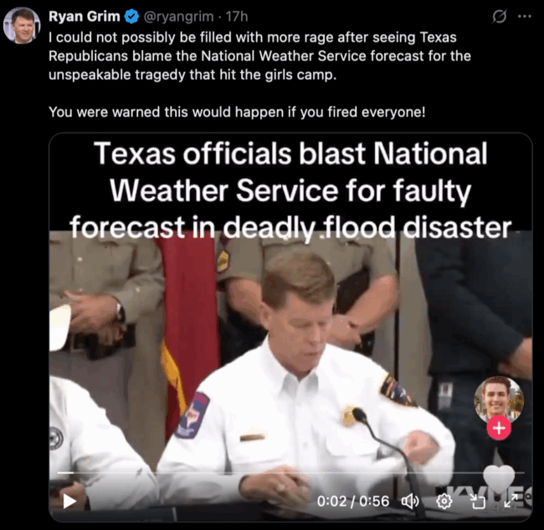This screenshot has width=544, height=530.
Task: Click the blue verified badge
Action: [131, 16]
